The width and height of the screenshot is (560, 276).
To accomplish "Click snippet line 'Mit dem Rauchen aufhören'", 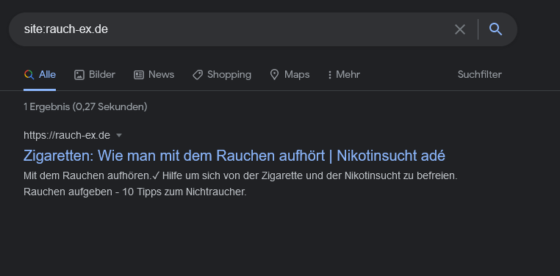I will click(x=240, y=175).
